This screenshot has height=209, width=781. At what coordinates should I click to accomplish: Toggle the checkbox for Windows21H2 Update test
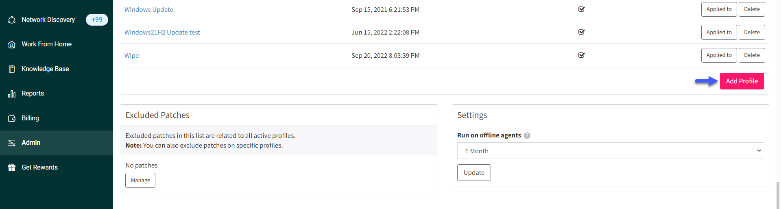(581, 32)
